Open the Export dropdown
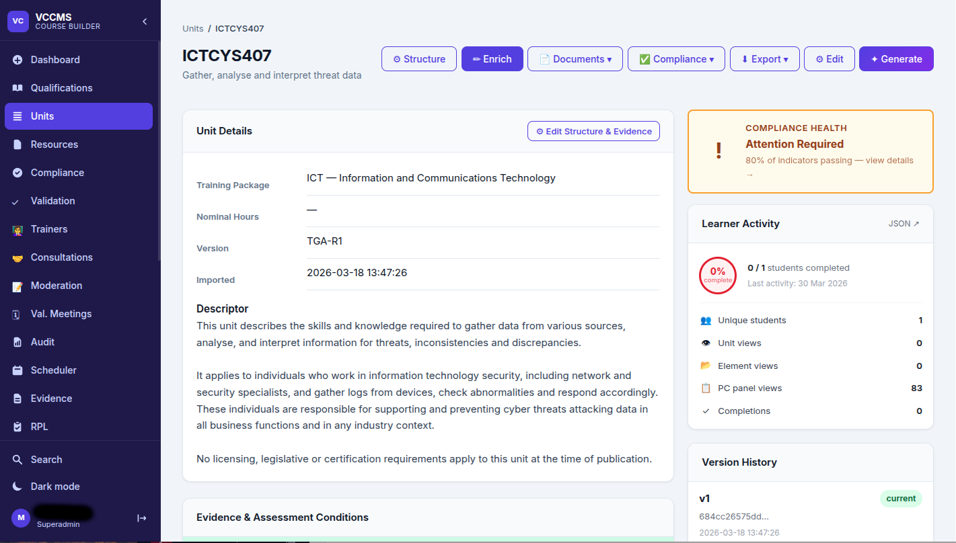 [x=765, y=59]
